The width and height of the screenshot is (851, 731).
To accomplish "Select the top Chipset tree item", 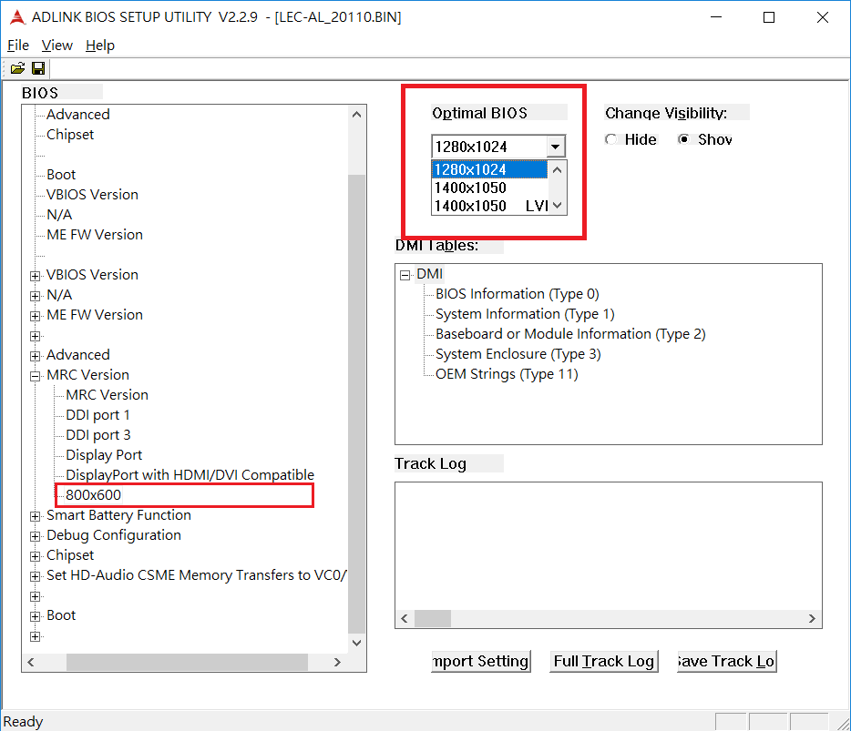I will (x=70, y=135).
